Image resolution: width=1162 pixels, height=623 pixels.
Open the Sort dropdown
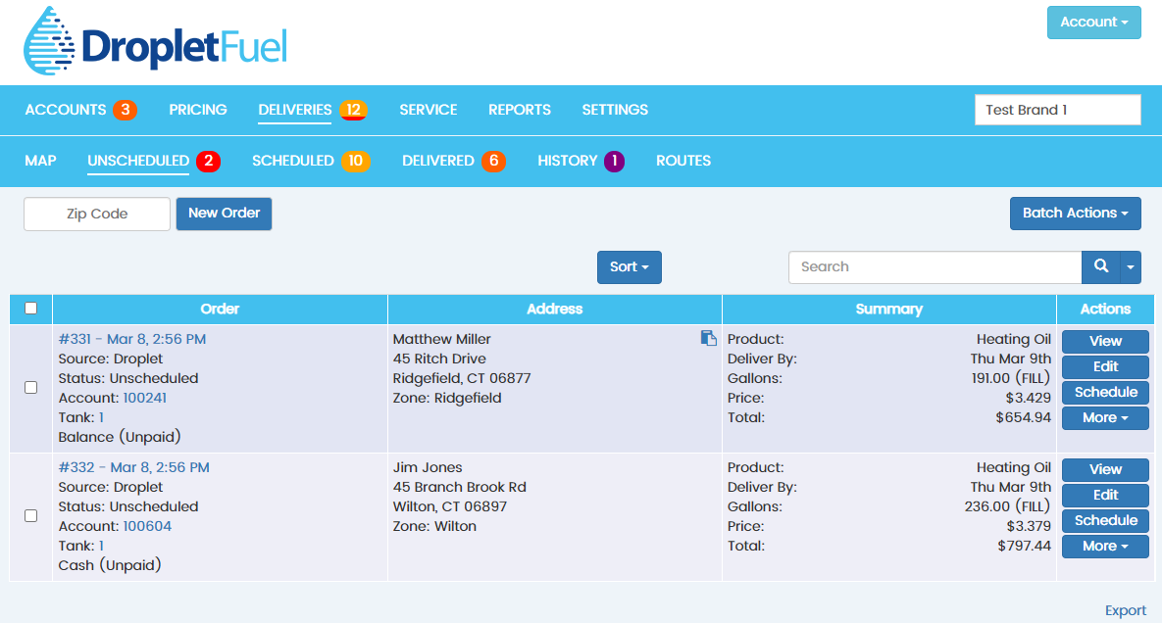point(629,266)
